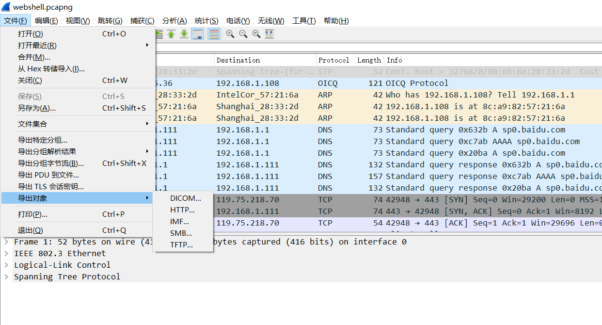
Task: Select the Zoom In magnifier icon
Action: (x=230, y=34)
